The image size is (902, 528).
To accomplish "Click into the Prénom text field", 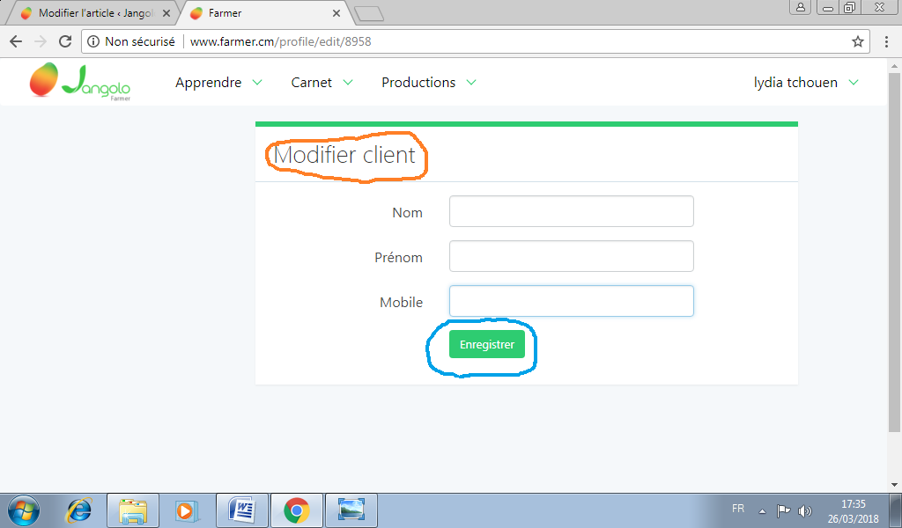I will point(571,256).
